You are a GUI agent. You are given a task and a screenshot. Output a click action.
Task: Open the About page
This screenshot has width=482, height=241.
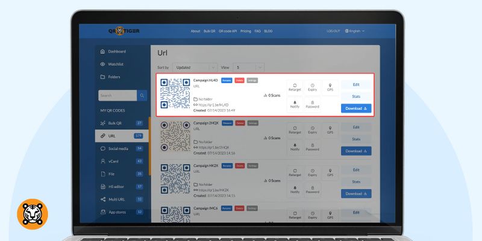(x=195, y=31)
